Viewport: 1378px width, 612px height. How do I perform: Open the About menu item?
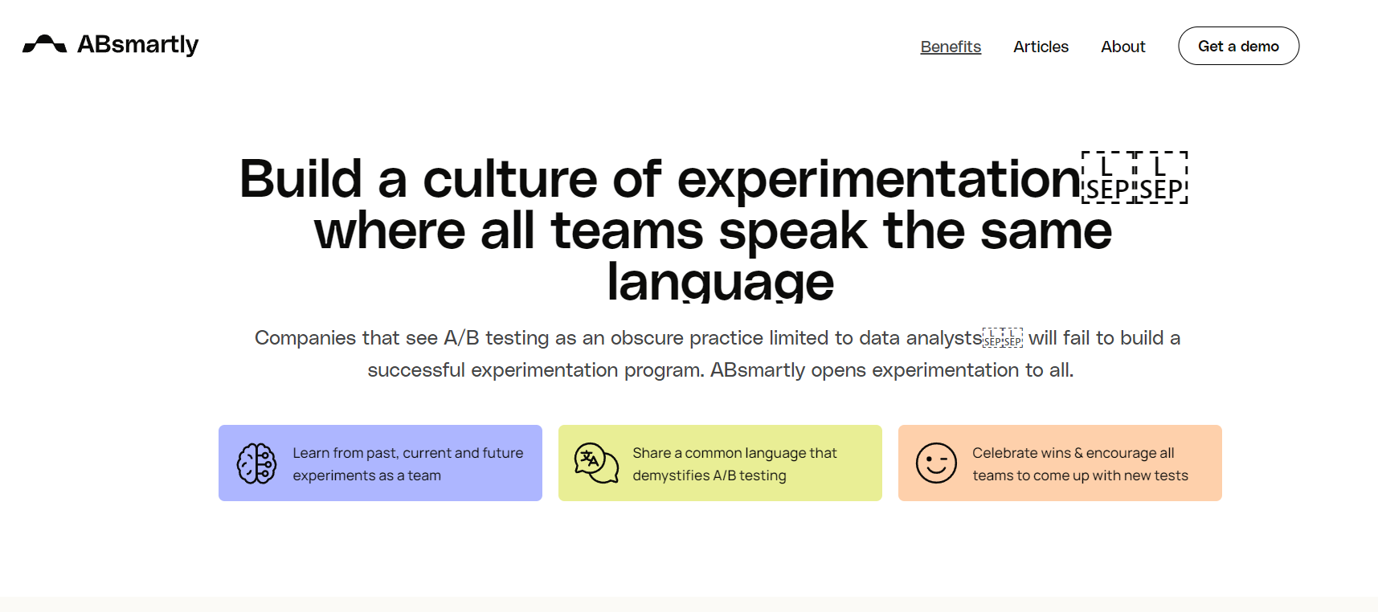pyautogui.click(x=1122, y=47)
